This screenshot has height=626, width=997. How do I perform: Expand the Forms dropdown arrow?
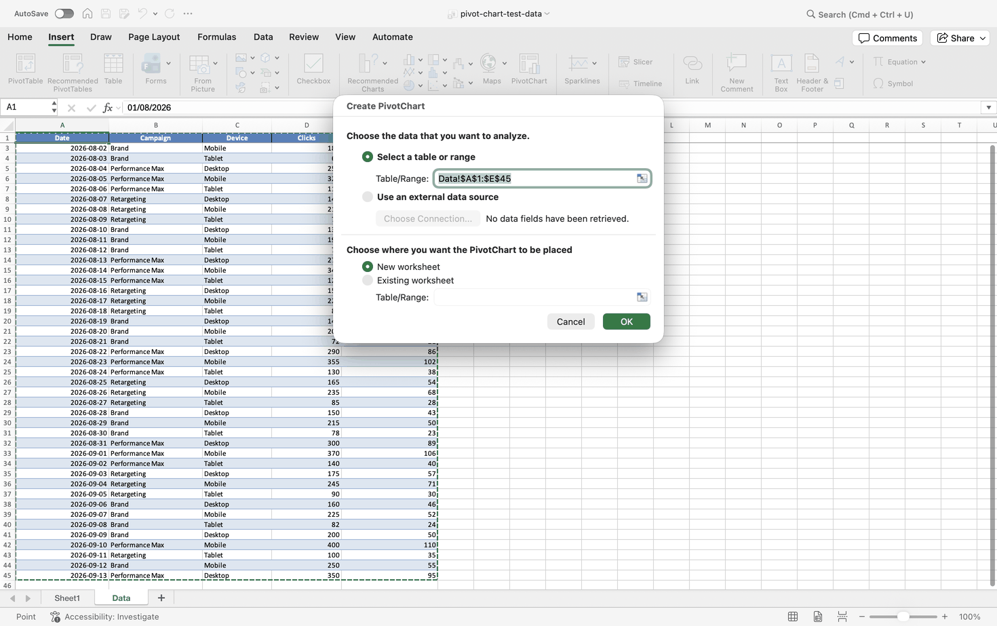point(168,63)
